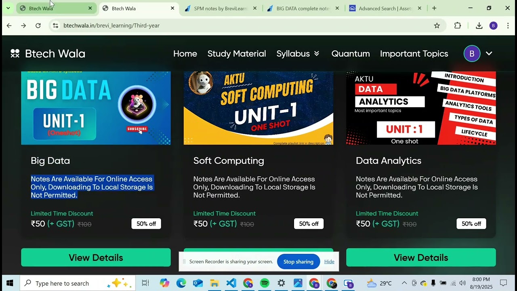The height and width of the screenshot is (291, 517).
Task: View site information icon in address bar
Action: coord(55,25)
